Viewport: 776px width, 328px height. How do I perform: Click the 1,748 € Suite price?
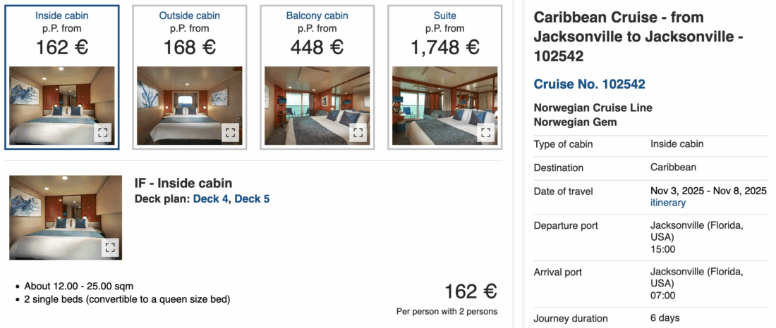444,47
